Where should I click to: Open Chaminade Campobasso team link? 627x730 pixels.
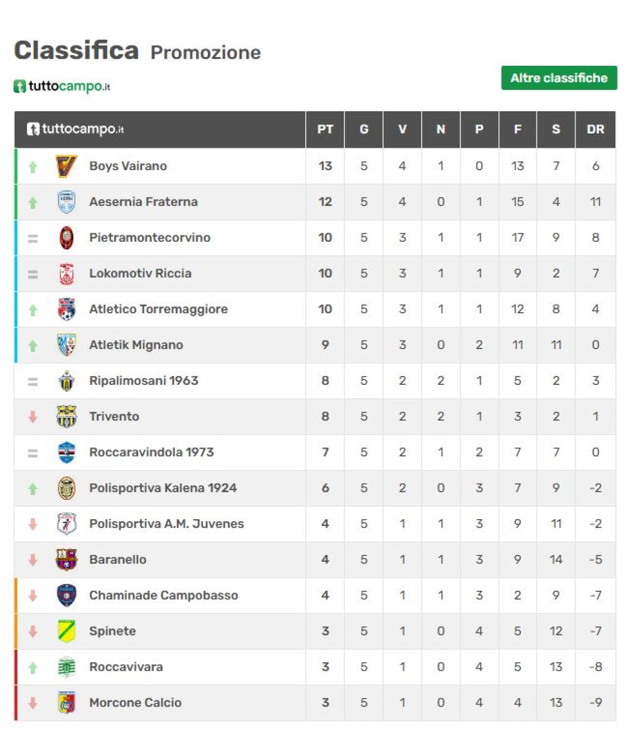[163, 595]
